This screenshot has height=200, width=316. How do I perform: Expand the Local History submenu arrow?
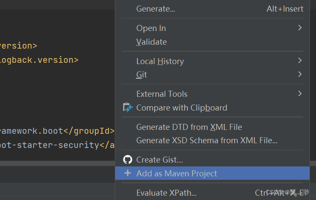coord(300,61)
